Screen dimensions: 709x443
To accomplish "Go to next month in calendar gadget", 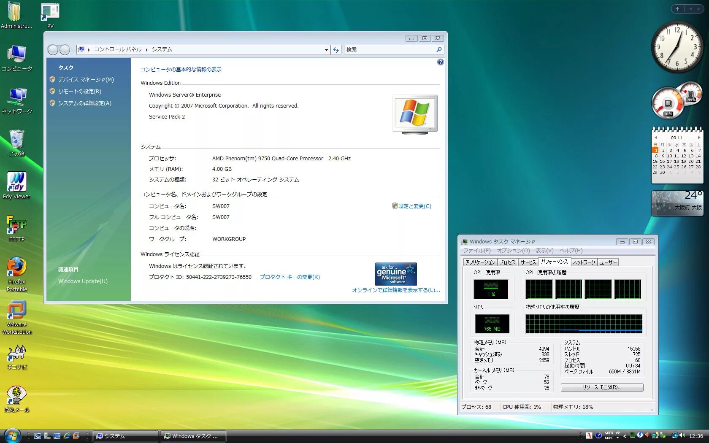I will click(x=699, y=138).
